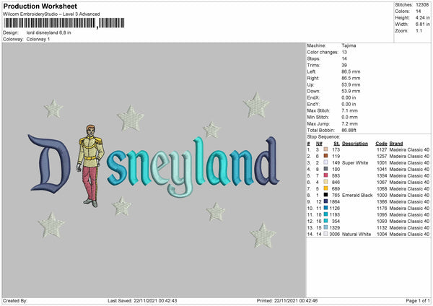The image size is (433, 306).
Task: Click the Super White color swatch
Action: [x=326, y=162]
